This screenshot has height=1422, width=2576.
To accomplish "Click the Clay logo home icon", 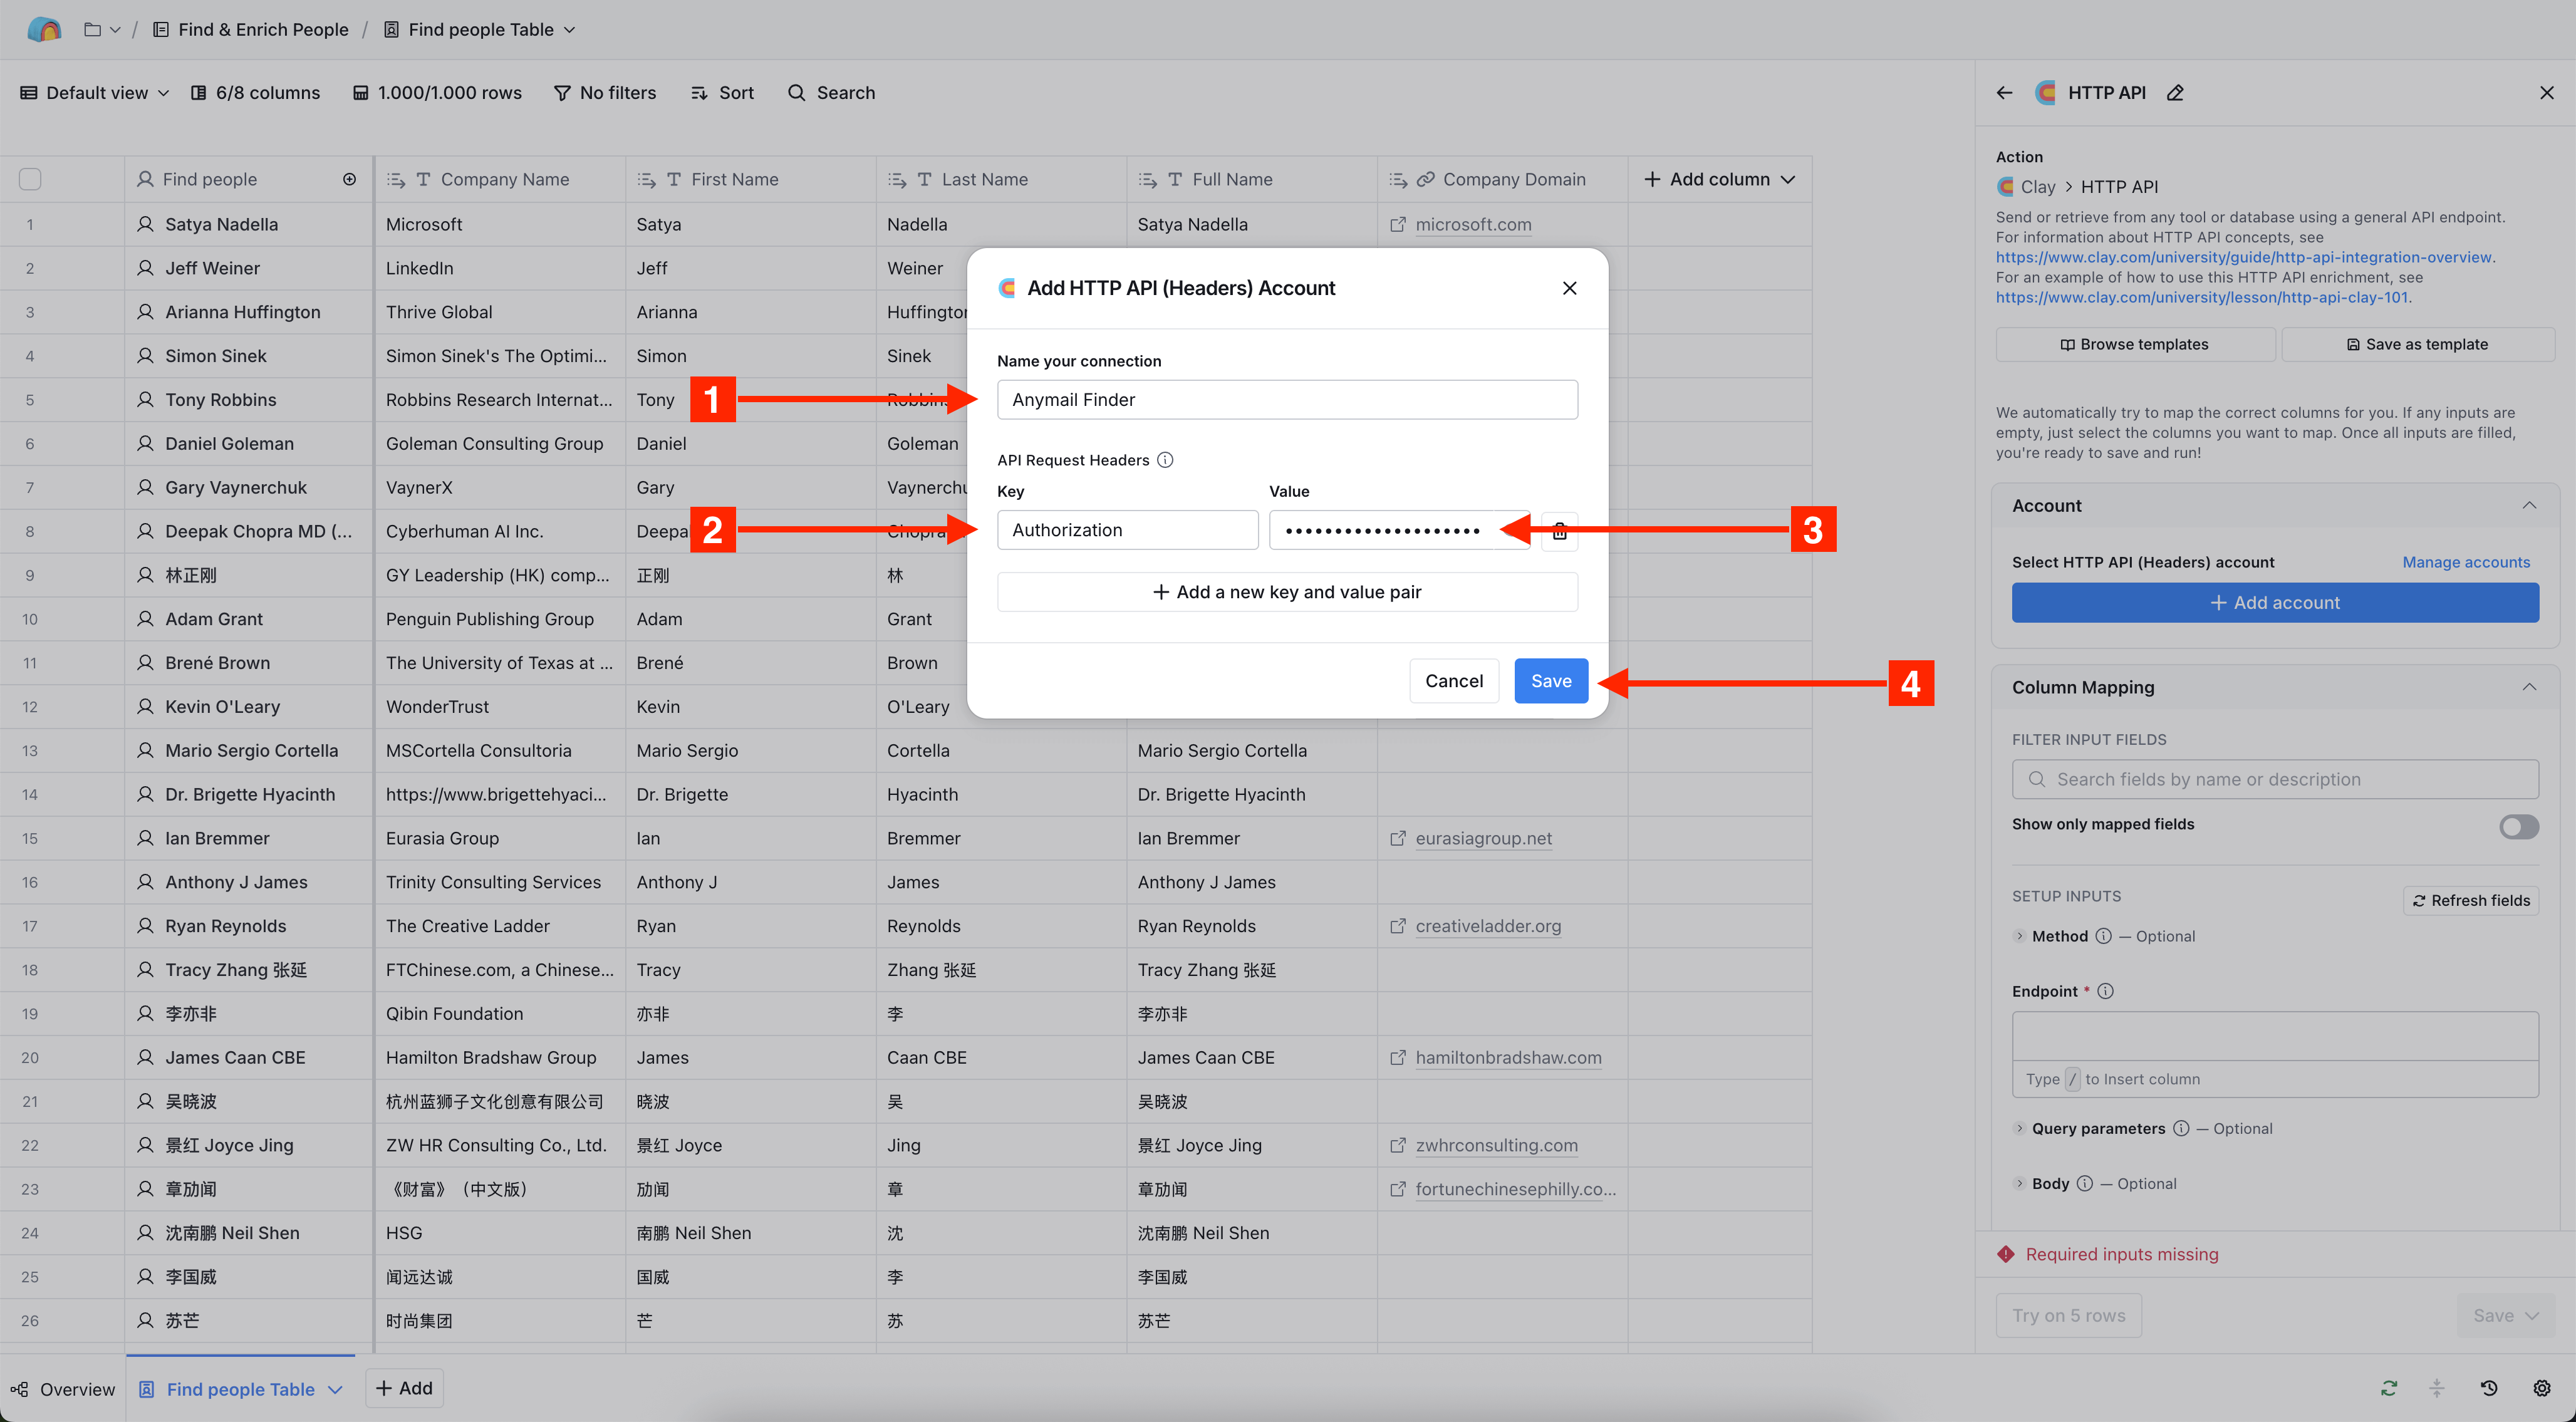I will [x=43, y=30].
